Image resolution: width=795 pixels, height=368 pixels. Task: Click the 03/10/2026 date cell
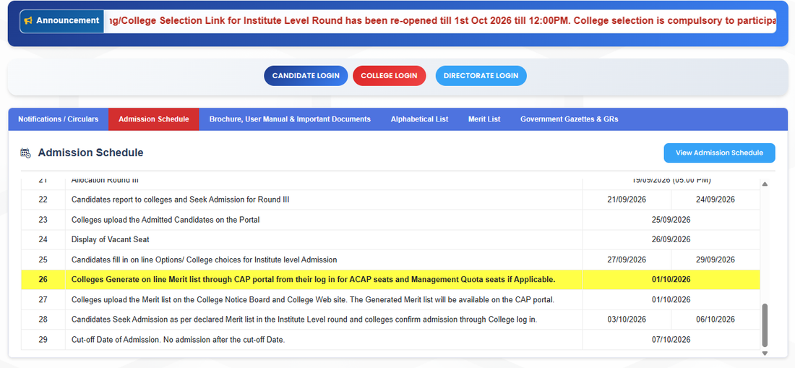[x=627, y=320]
